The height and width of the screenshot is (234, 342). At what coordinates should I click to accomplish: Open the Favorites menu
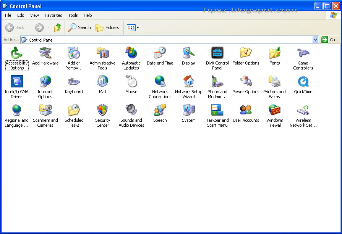pyautogui.click(x=53, y=15)
